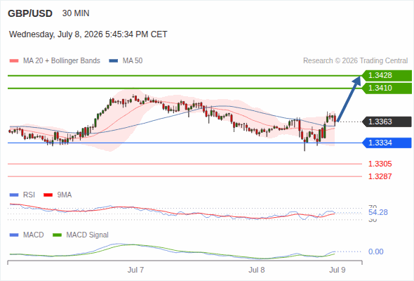414x281 pixels.
Task: Click the 54.28 RSI value
Action: pos(378,212)
